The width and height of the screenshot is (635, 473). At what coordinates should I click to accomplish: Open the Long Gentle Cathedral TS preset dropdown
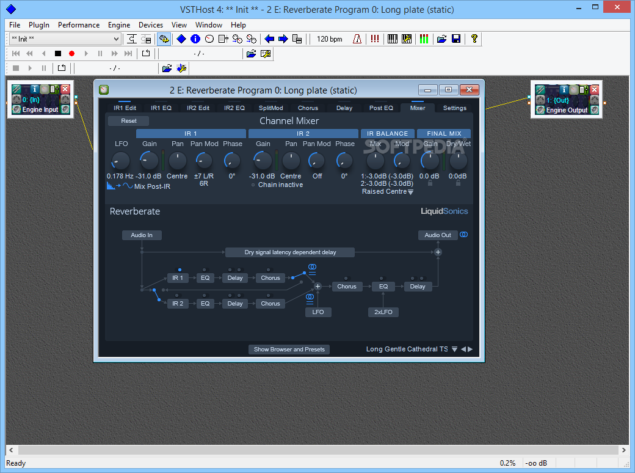[x=454, y=349]
